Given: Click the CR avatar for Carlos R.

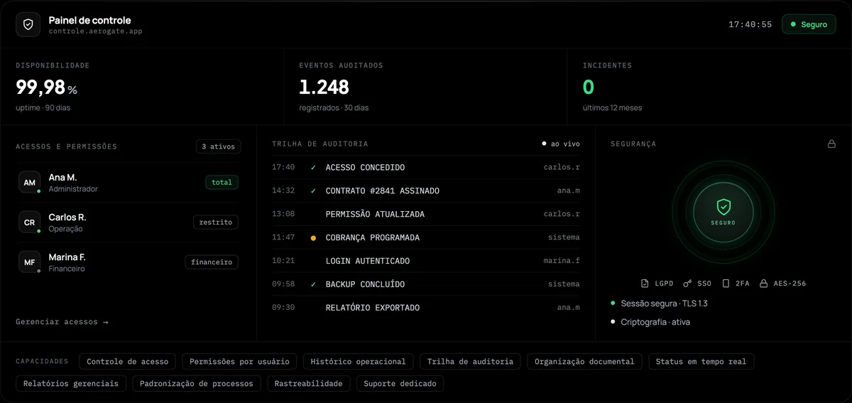Looking at the screenshot, I should 29,222.
